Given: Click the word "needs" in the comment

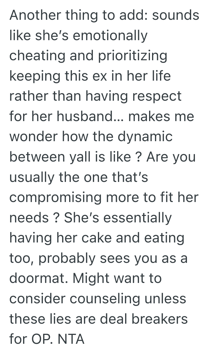Looking at the screenshot, I should [x=29, y=218].
